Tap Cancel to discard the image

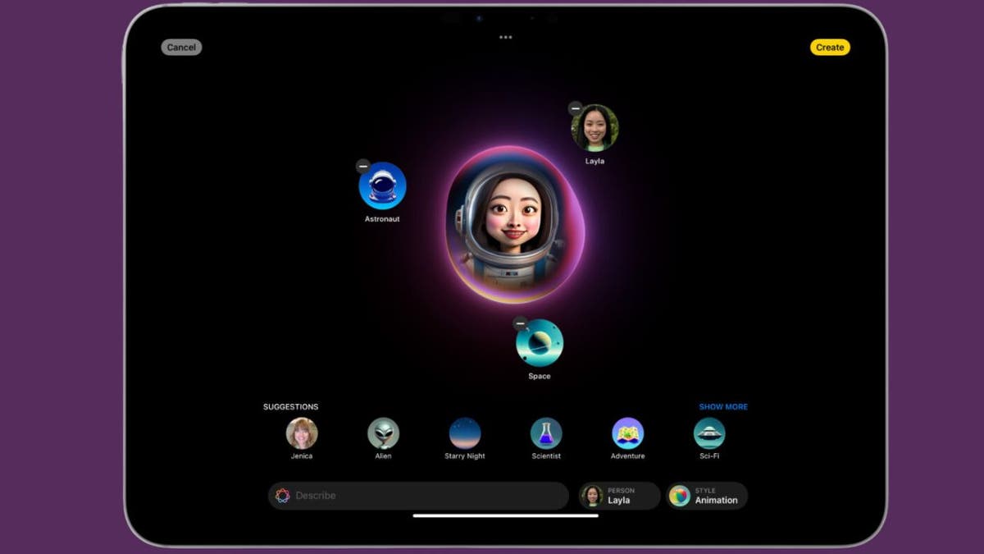tap(181, 47)
